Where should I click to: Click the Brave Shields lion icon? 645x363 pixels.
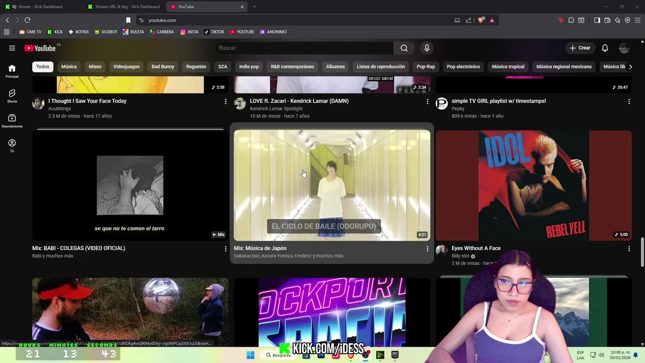[481, 20]
